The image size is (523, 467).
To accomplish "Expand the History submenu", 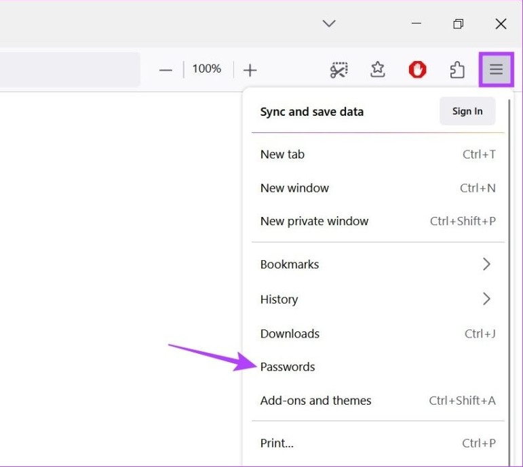I will coord(378,299).
